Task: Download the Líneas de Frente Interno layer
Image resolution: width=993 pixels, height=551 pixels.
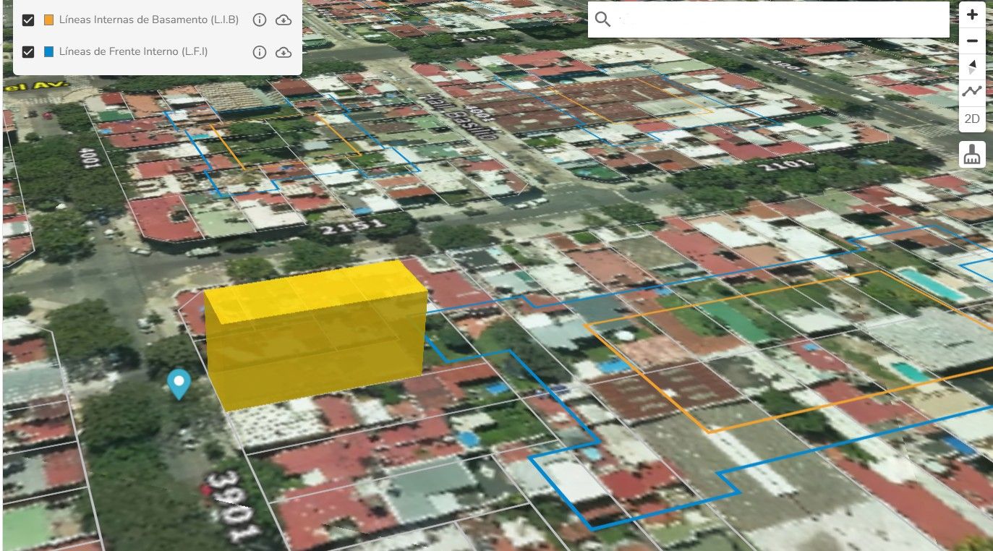Action: [284, 52]
